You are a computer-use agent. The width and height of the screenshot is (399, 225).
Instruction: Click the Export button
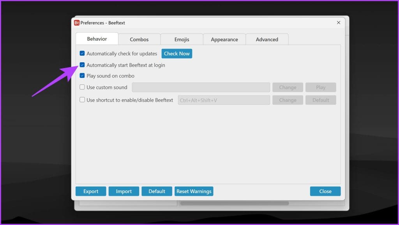91,191
